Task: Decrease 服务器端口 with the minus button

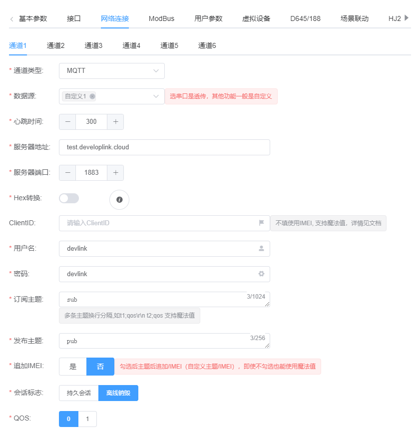Action: coord(68,172)
